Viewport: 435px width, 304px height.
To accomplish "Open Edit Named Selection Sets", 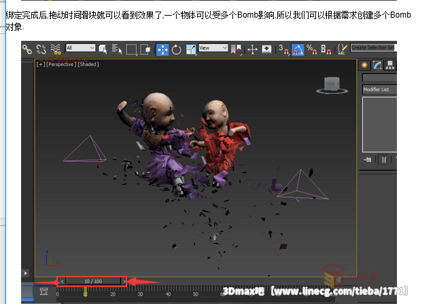I will [x=343, y=50].
